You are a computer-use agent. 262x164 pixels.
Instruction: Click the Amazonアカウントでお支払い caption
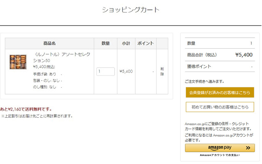tap(220, 155)
